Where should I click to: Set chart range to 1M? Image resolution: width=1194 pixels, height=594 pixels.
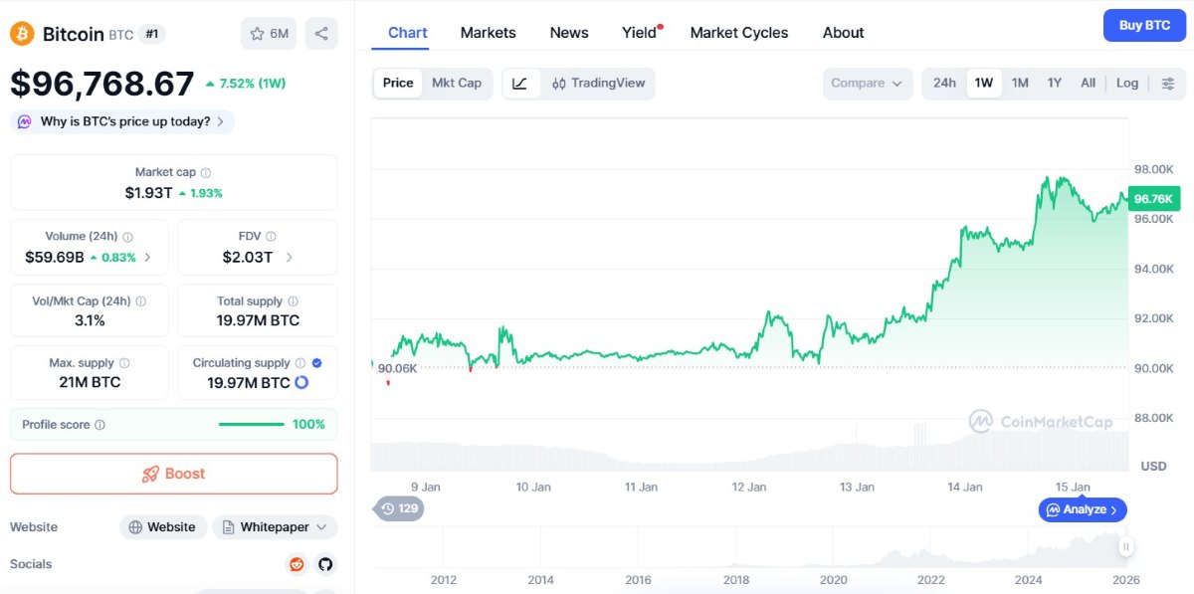pyautogui.click(x=1020, y=84)
